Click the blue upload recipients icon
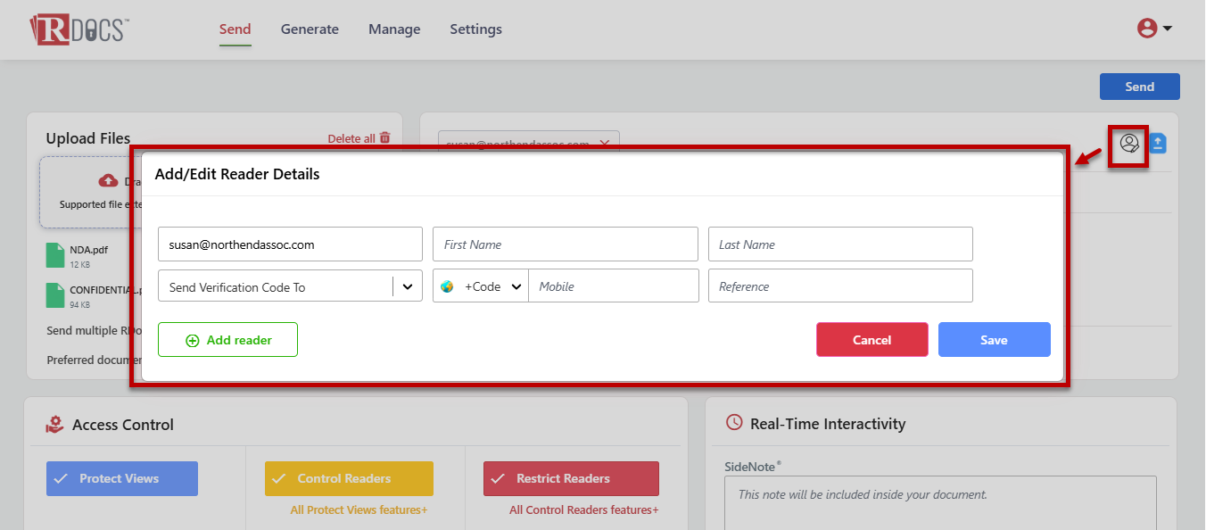 [x=1158, y=144]
